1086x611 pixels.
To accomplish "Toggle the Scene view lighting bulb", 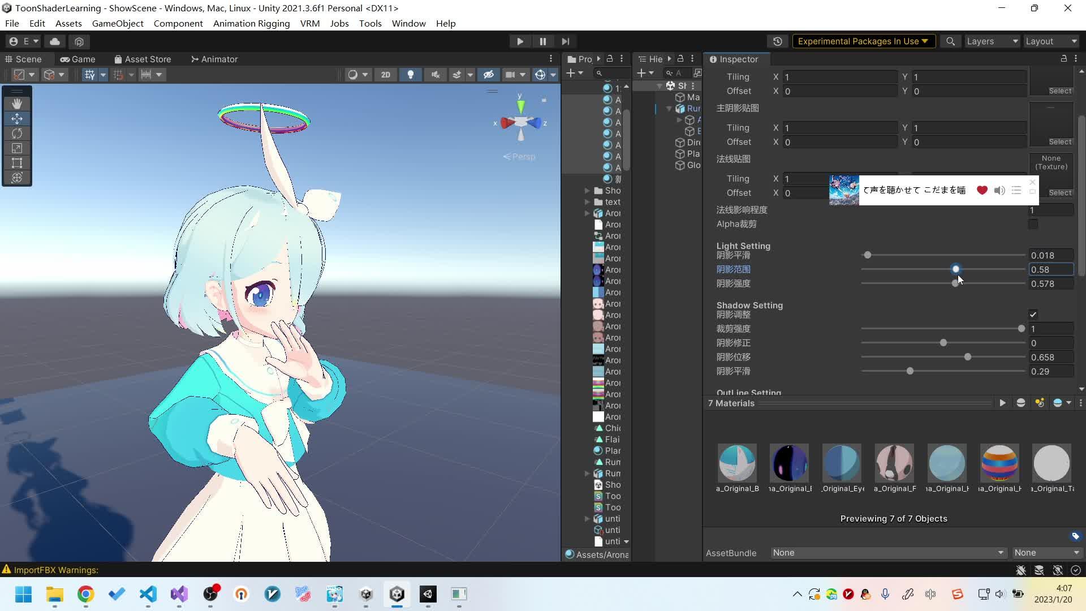I will tap(411, 74).
